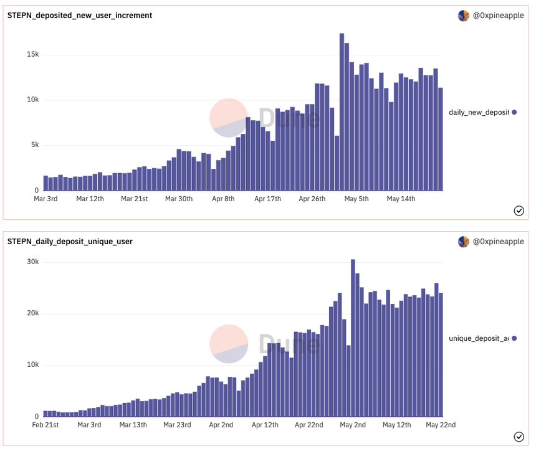Select the tallest bar in the unique-user chart
Viewport: 536px width, 451px height.
(353, 338)
